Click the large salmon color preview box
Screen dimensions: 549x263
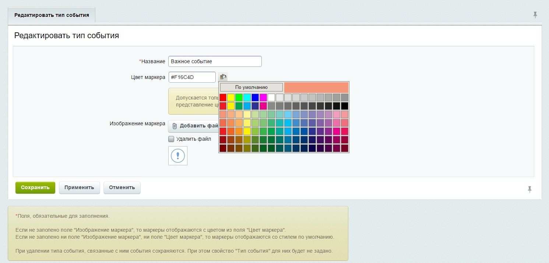pyautogui.click(x=316, y=87)
